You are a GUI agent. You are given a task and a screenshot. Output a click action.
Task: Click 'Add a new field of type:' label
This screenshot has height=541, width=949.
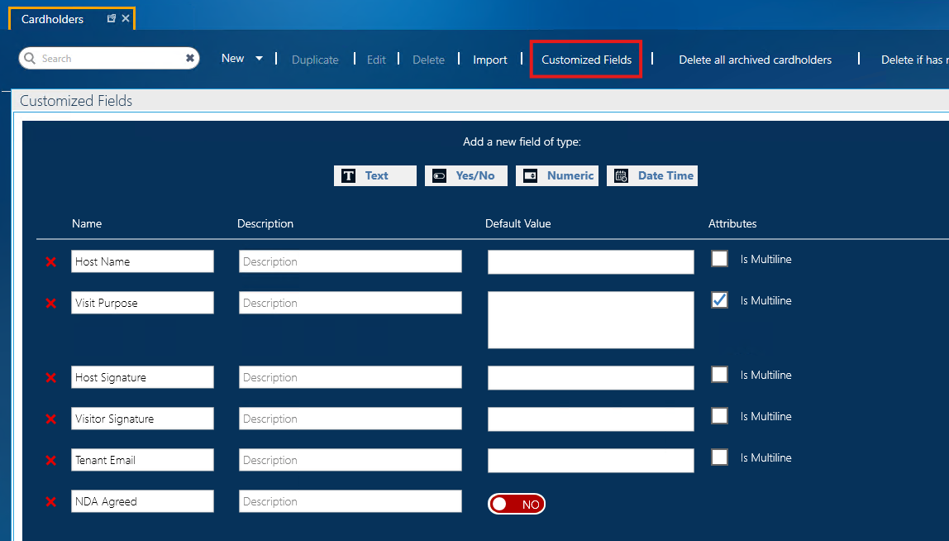(x=522, y=141)
